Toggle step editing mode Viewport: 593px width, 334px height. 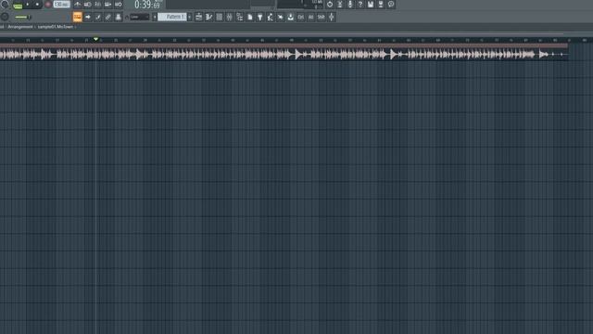(98, 17)
